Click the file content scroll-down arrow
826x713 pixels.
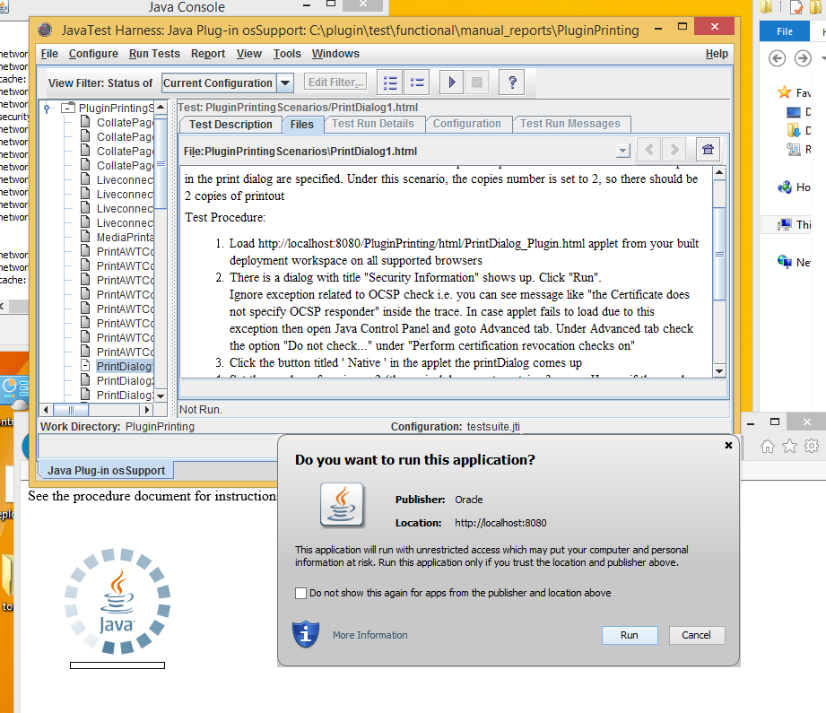click(719, 371)
